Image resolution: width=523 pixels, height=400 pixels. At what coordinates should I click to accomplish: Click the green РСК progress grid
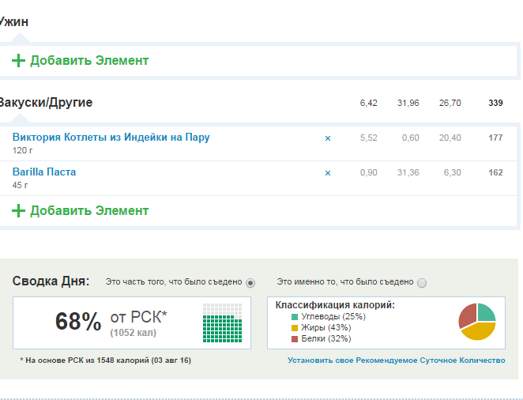[x=221, y=323]
